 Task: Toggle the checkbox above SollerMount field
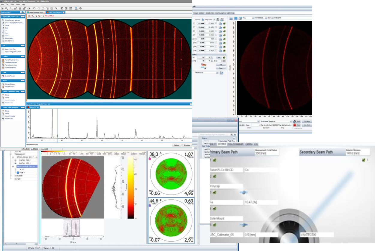(214, 209)
